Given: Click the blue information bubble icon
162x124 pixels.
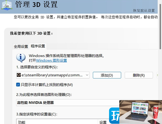Looking at the screenshot, I should click(x=21, y=58).
